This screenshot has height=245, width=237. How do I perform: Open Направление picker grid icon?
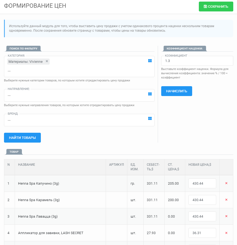tap(150, 94)
